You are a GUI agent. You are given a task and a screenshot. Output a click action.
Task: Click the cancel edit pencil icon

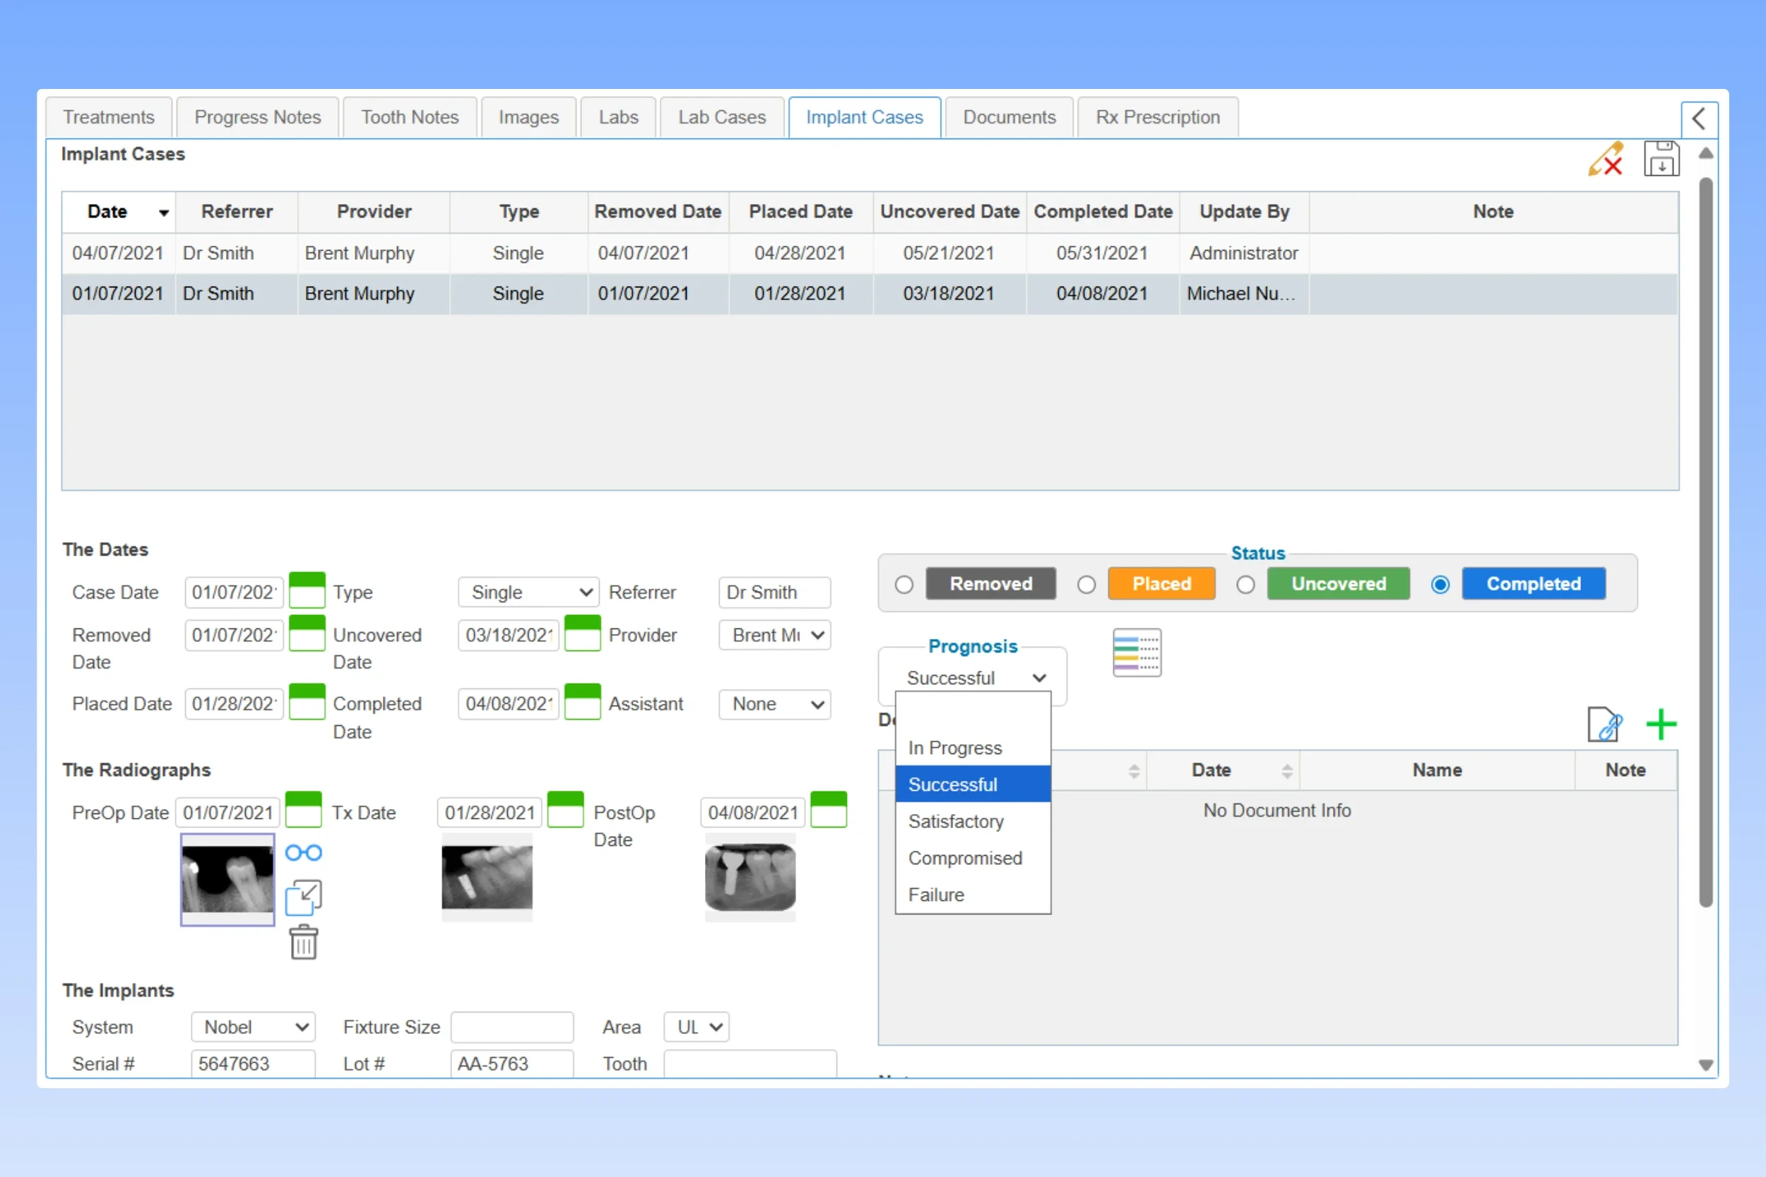(x=1607, y=159)
